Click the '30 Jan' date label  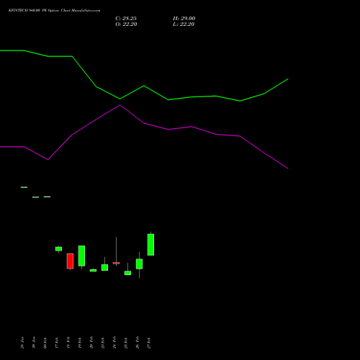pos(34,343)
